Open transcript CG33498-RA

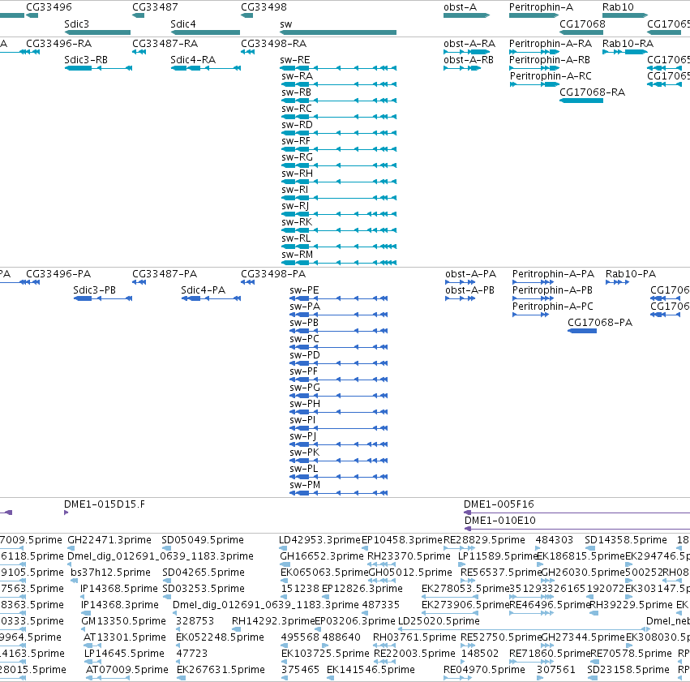point(248,52)
